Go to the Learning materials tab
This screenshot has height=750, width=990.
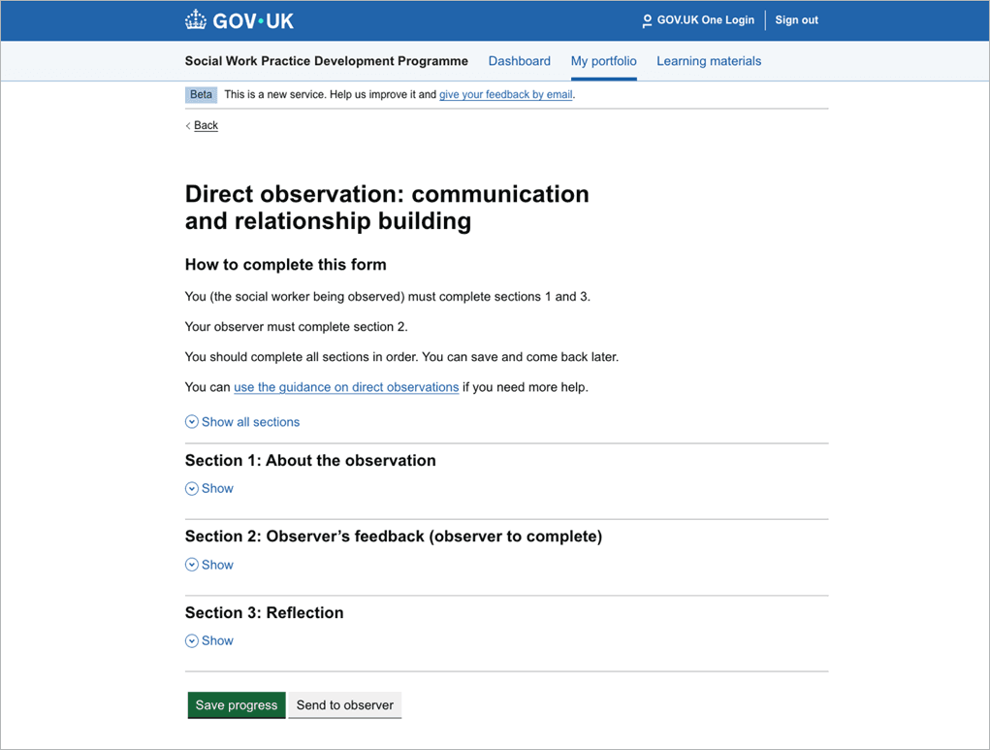709,61
